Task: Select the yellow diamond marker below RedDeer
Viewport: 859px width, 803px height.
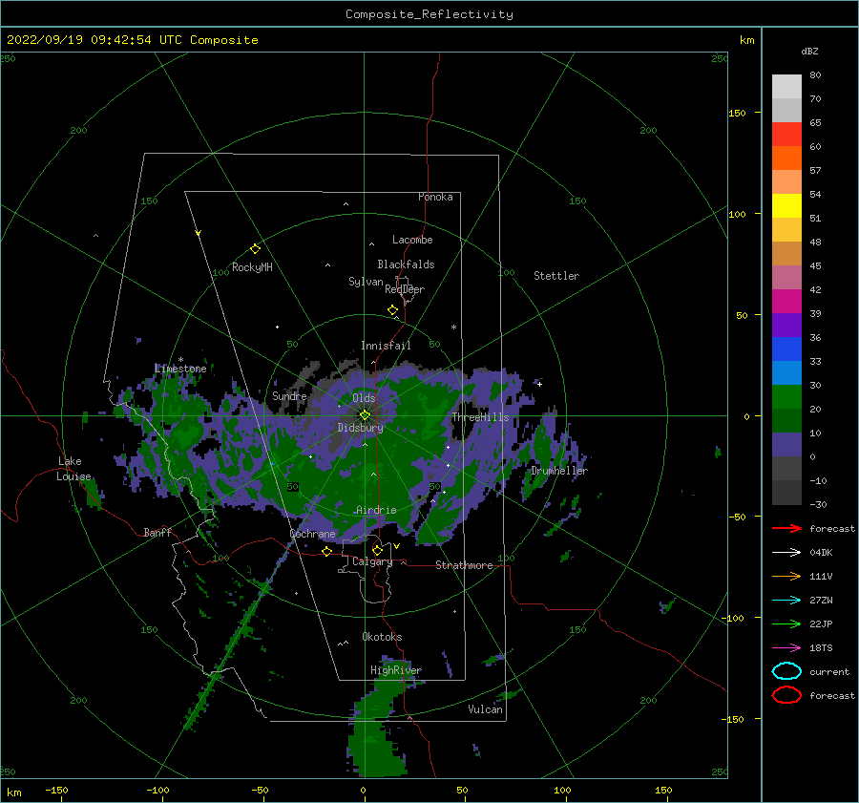Action: pyautogui.click(x=392, y=310)
